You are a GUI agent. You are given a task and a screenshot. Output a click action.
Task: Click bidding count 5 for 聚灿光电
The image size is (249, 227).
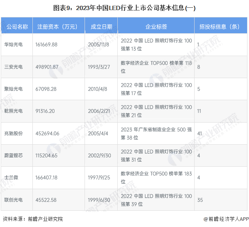tap(199, 89)
